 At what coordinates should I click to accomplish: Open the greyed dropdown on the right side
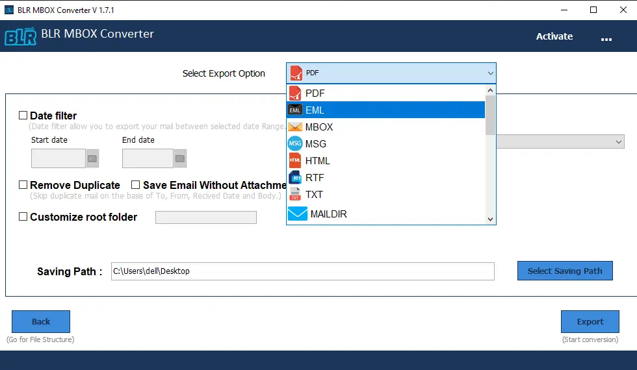pos(560,142)
